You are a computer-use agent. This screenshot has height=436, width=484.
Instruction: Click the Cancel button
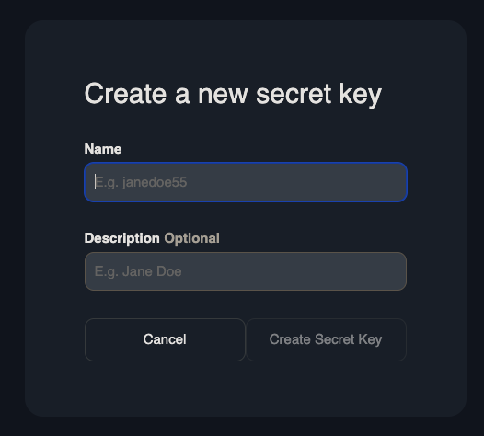(x=165, y=339)
